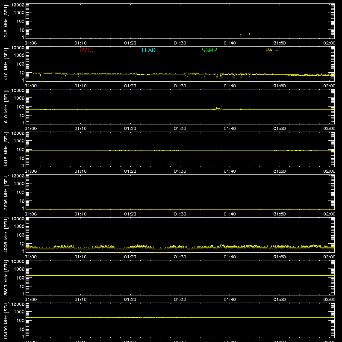The width and height of the screenshot is (342, 342).
Task: Click 02:00 time label under 245 MHz panel
Action: tap(329, 43)
